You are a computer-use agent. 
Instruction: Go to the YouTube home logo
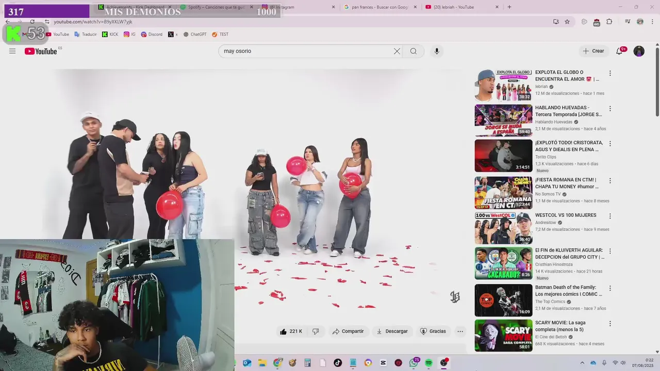click(41, 51)
